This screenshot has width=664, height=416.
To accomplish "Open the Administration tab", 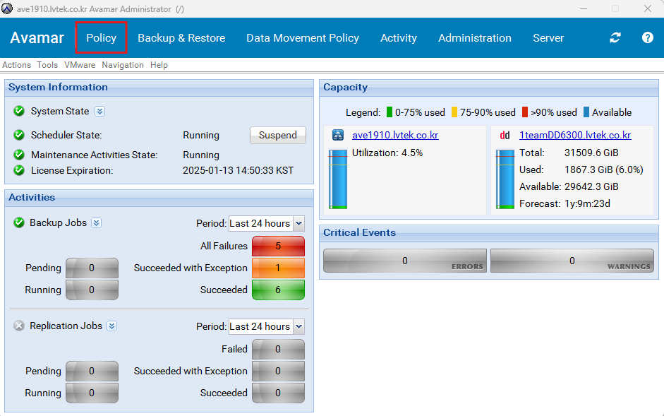I will 475,37.
